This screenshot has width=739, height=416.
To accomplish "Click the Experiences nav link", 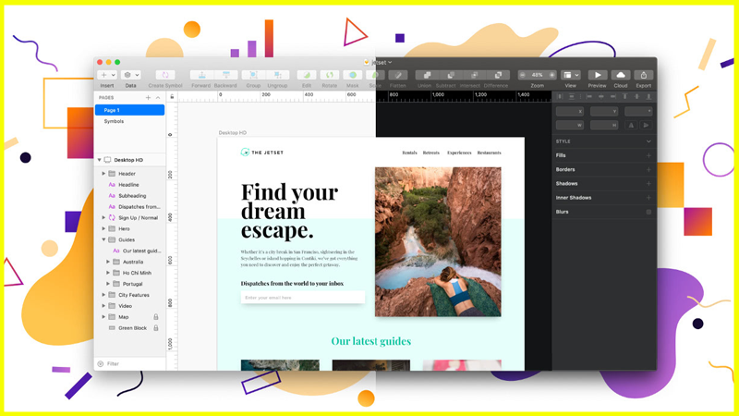I will tap(459, 153).
